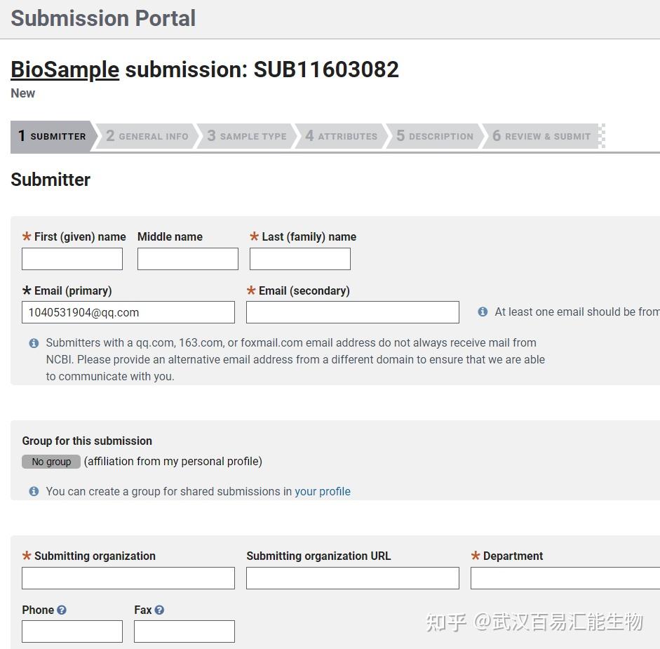Click the Email (primary) field with qq address

point(128,312)
